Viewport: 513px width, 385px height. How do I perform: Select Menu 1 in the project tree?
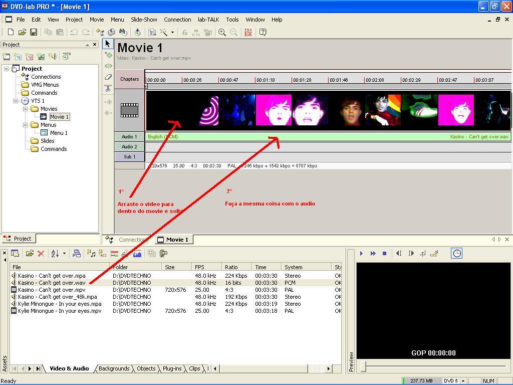click(x=59, y=133)
